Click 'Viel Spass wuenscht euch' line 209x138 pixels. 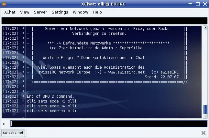91,67
